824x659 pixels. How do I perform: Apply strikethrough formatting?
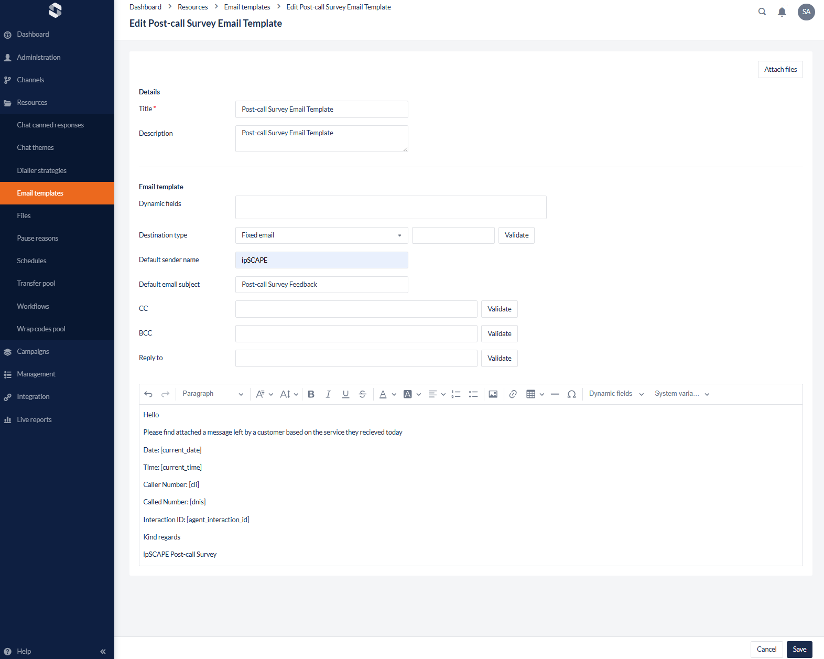pyautogui.click(x=362, y=394)
